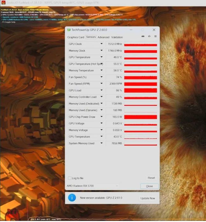Click the GPU-Z screenshot camera icon
The image size is (206, 222).
coord(143,36)
